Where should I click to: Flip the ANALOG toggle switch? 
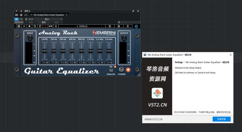click(111, 70)
